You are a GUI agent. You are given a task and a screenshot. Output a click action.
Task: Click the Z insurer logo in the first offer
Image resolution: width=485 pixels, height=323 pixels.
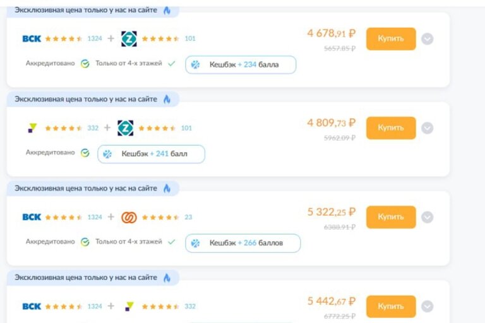(129, 38)
